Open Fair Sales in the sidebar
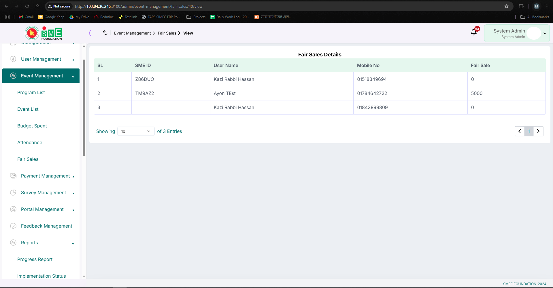This screenshot has width=553, height=288. pyautogui.click(x=28, y=159)
